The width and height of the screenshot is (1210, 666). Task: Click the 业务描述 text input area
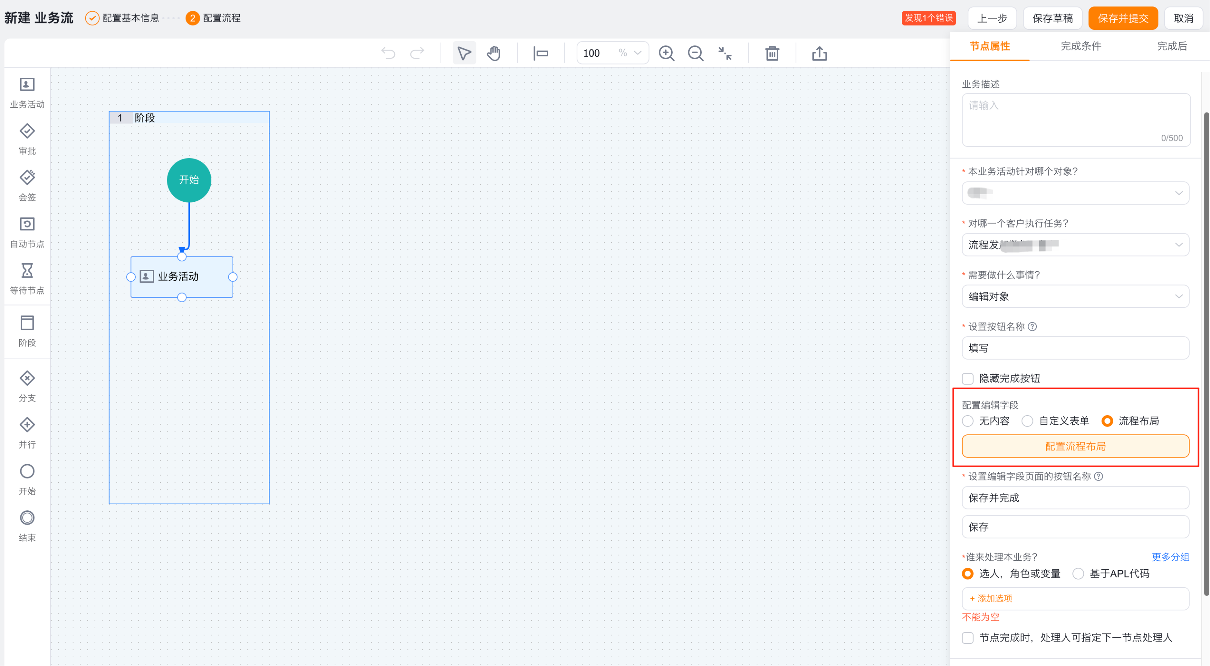1075,120
